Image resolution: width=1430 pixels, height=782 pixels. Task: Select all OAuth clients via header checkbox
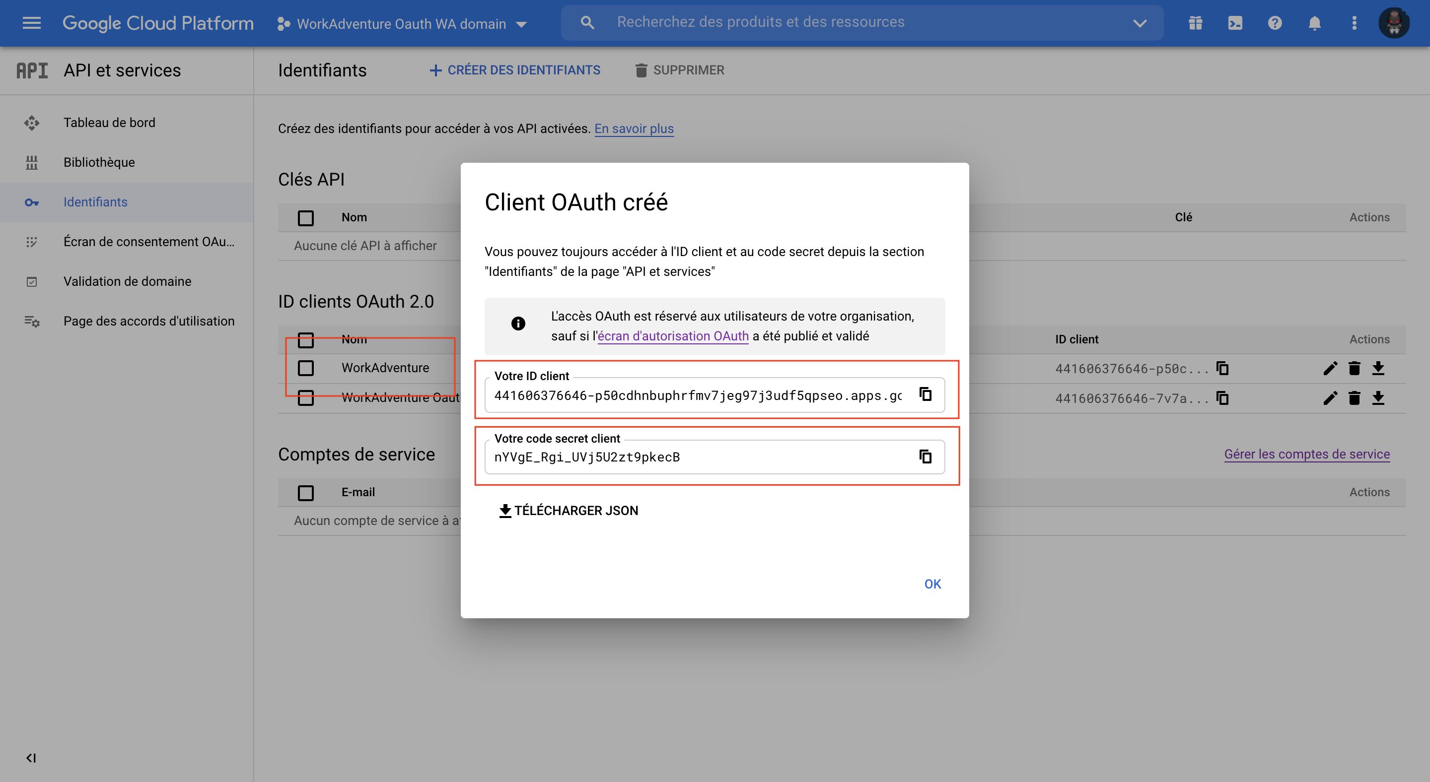coord(305,340)
